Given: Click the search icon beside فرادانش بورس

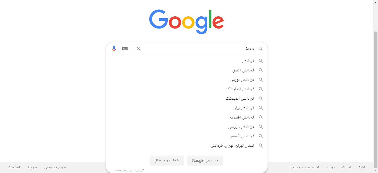Looking at the screenshot, I should pyautogui.click(x=261, y=80).
